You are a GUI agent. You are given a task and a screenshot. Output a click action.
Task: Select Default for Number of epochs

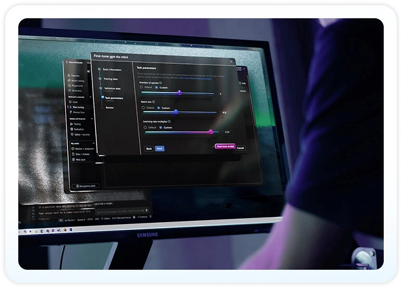140,87
